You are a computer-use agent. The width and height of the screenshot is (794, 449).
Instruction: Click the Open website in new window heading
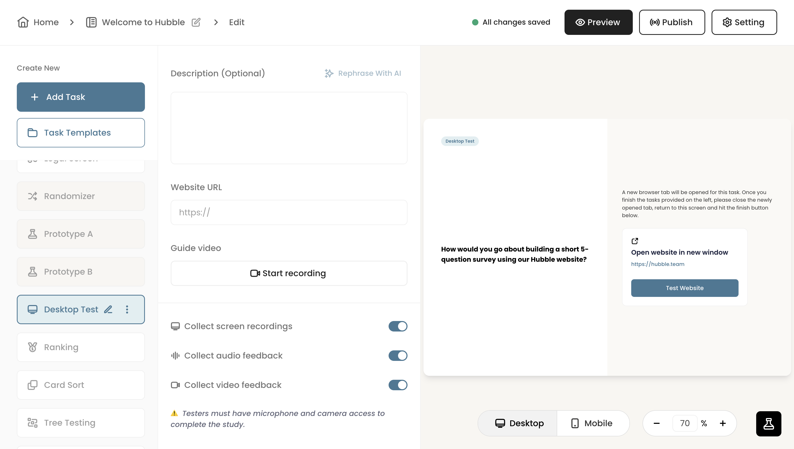pos(680,252)
